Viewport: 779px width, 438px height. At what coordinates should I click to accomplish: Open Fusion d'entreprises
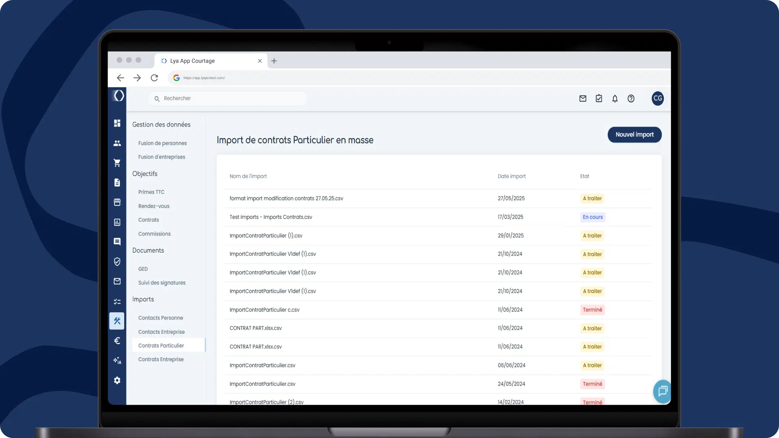[x=161, y=157]
